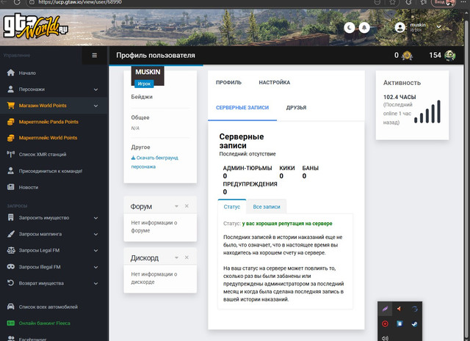Click the XMR станций antenna icon
This screenshot has height=341, width=470.
[x=11, y=155]
